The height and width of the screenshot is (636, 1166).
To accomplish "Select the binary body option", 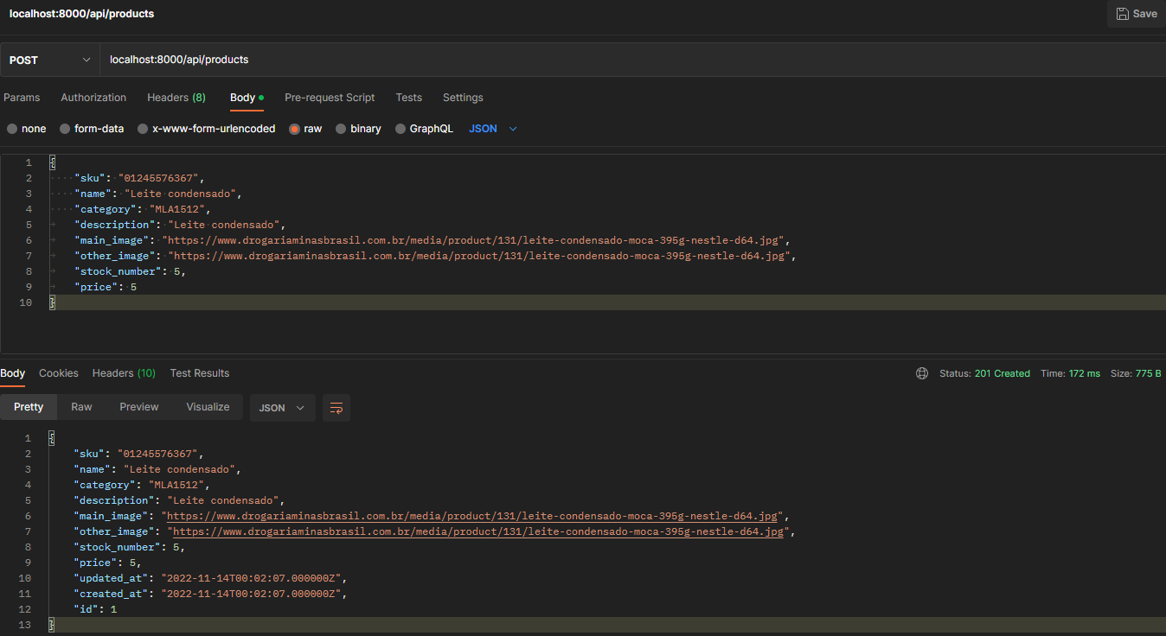I will (358, 128).
